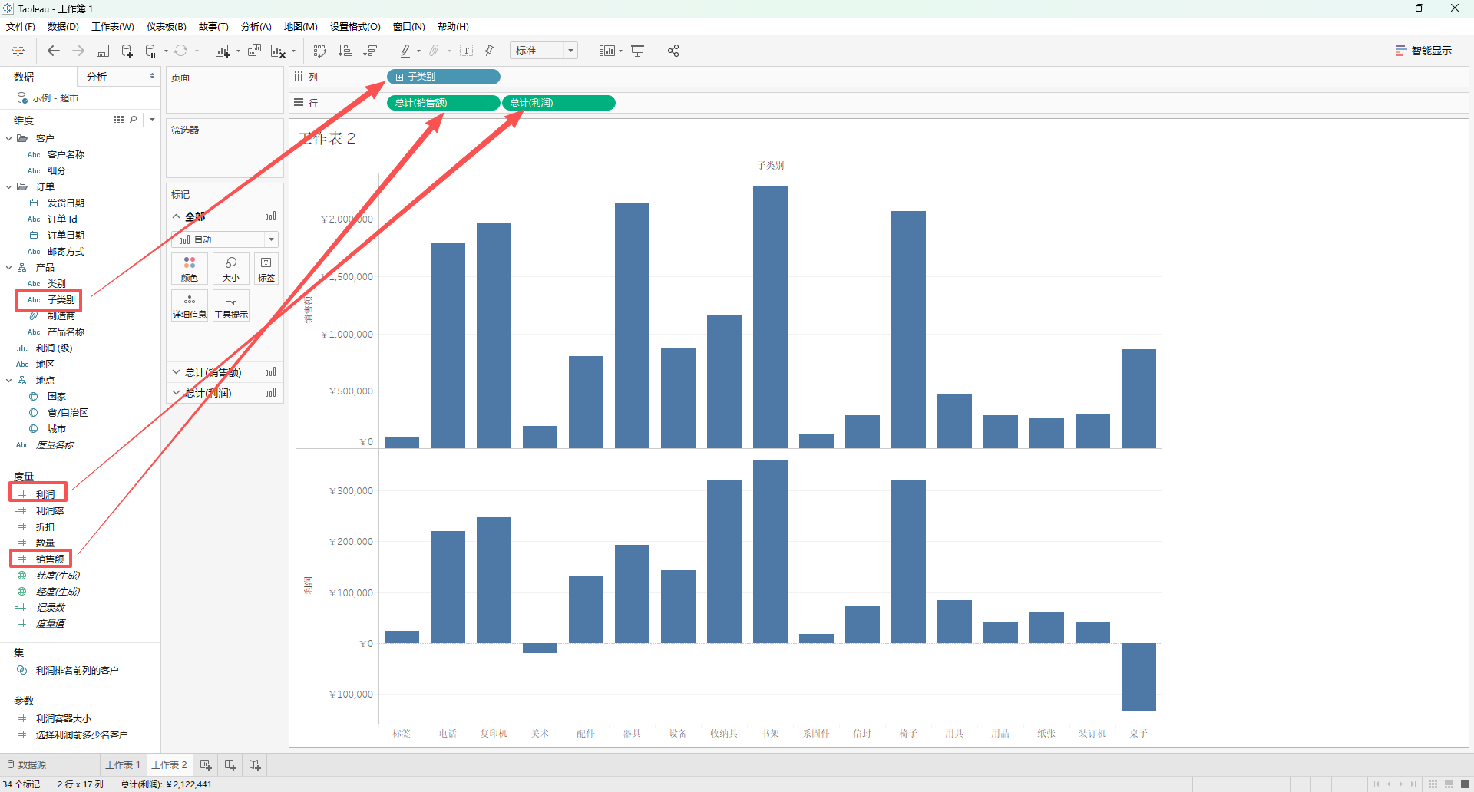Open the 数据源 data source tab
Viewport: 1474px width, 792px height.
point(26,765)
